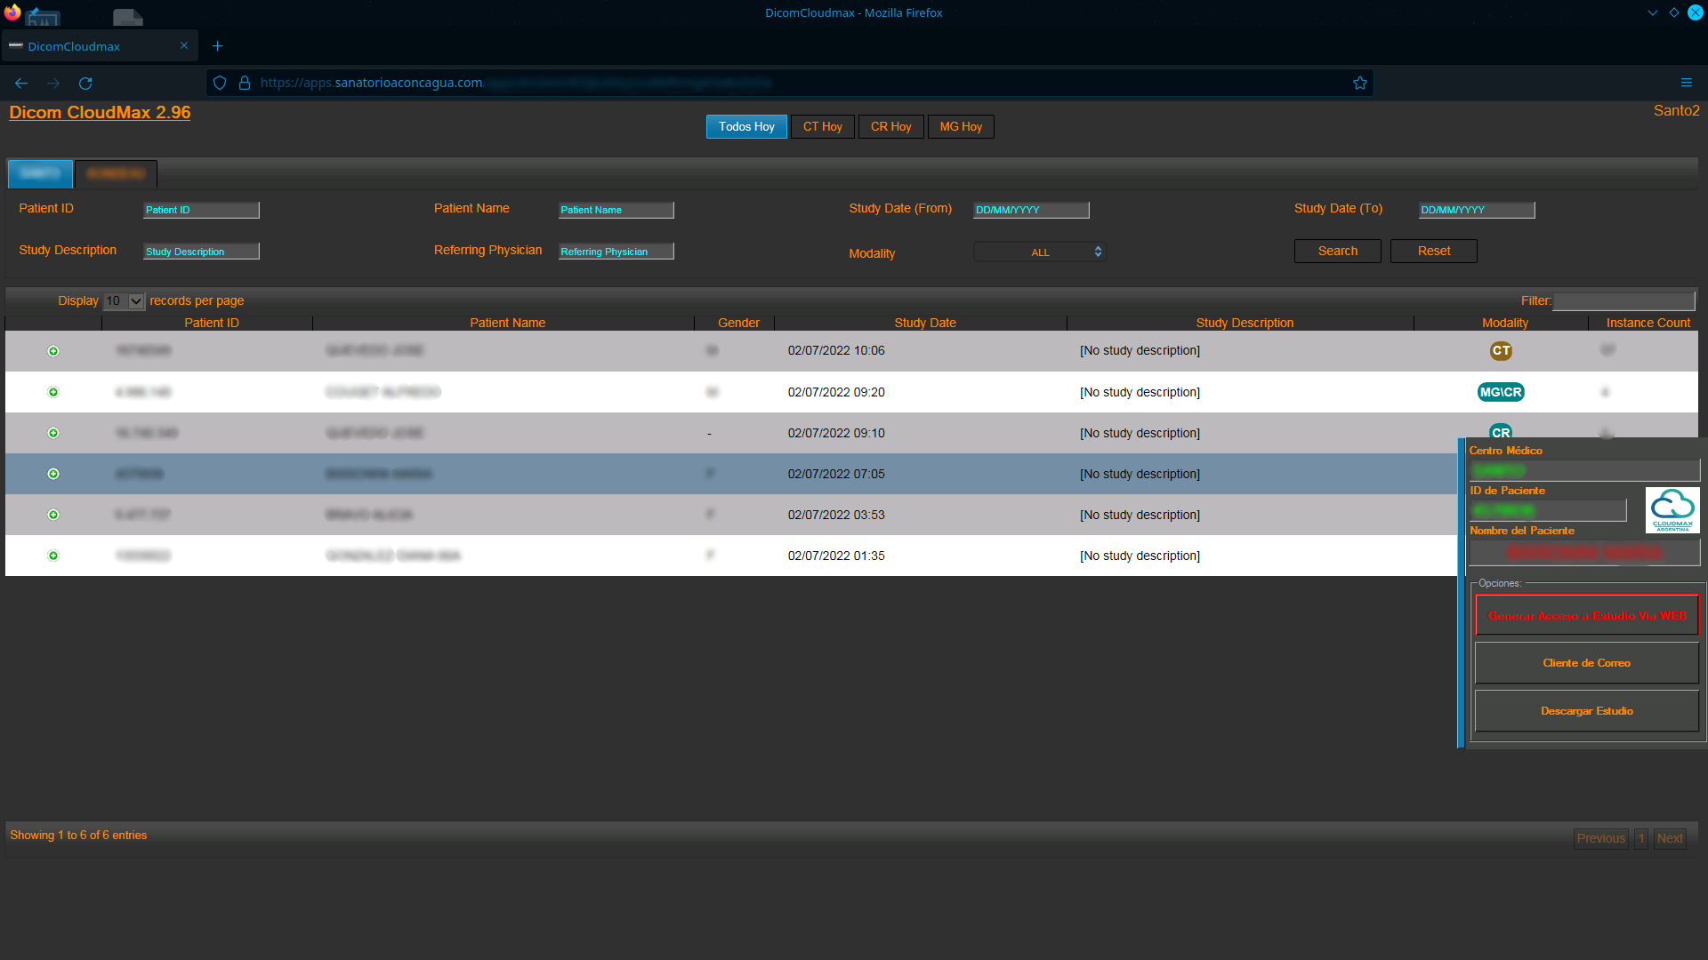Open the Dicom CloudMax 2.96 title link

pyautogui.click(x=100, y=113)
